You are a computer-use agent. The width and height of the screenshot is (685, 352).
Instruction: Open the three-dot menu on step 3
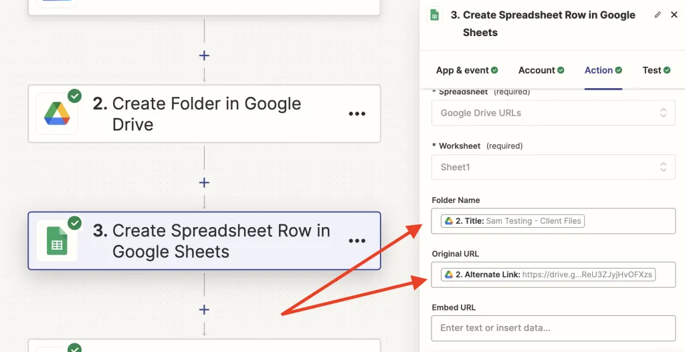357,240
